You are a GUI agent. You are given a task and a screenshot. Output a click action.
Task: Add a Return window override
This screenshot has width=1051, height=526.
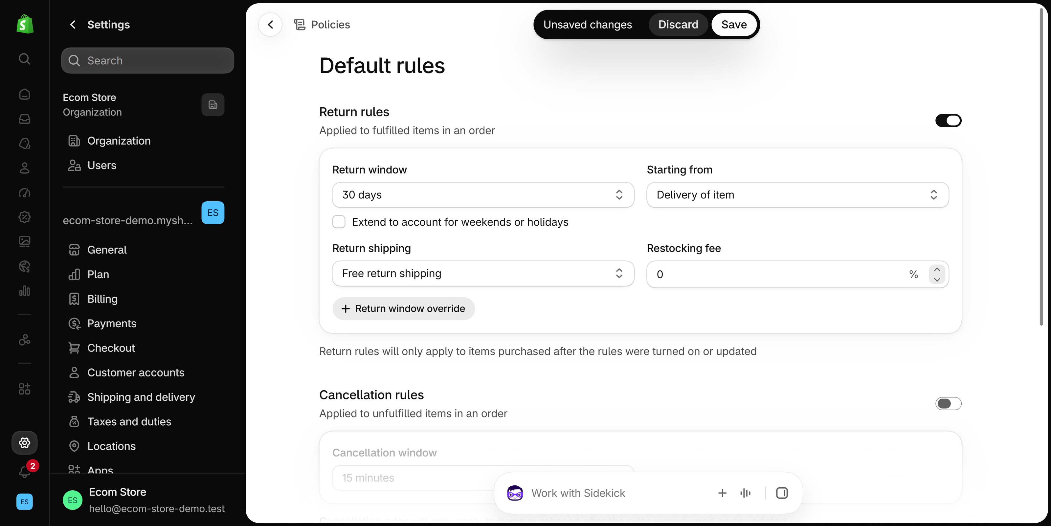404,309
